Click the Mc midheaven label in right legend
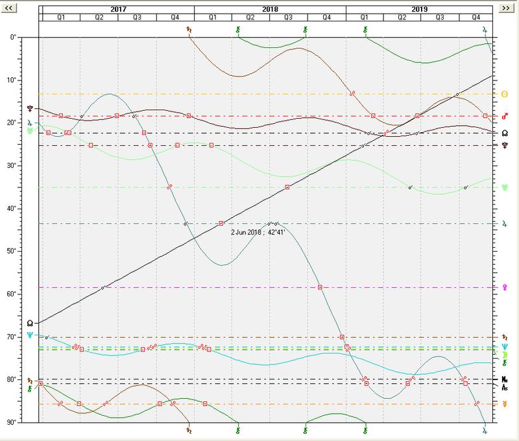This screenshot has width=519, height=441. 505,379
